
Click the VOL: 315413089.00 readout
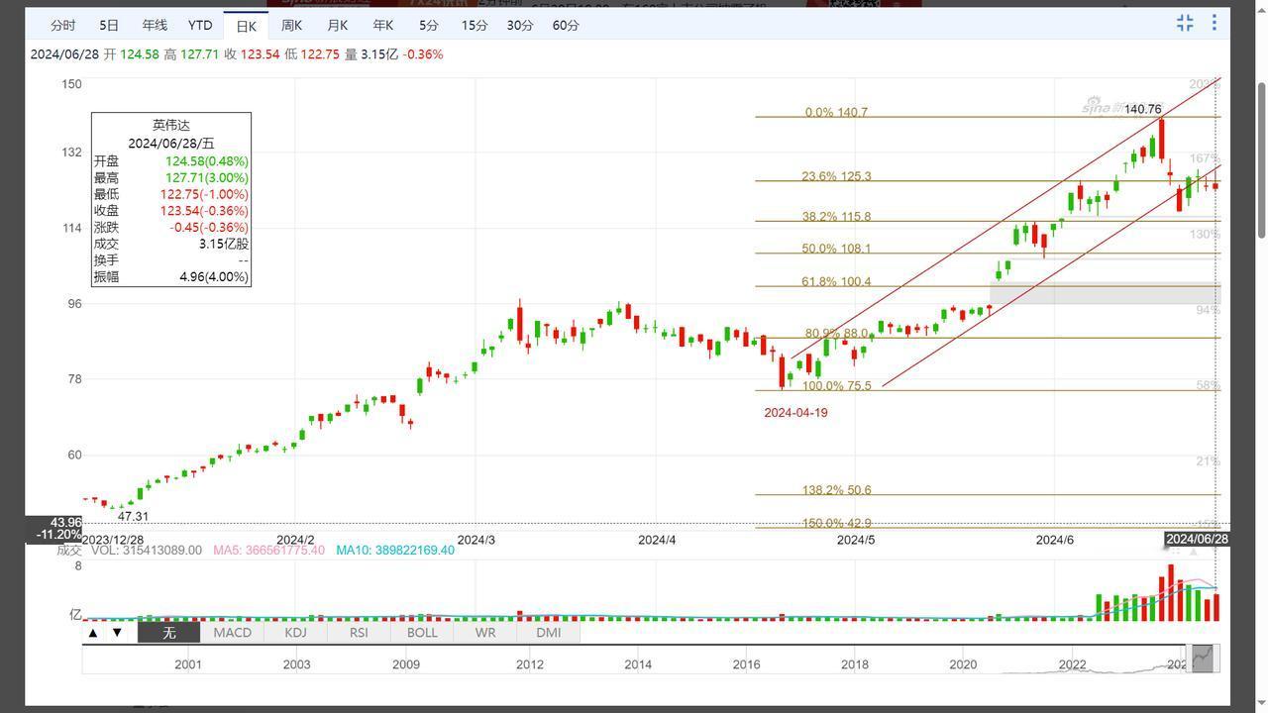tap(146, 551)
